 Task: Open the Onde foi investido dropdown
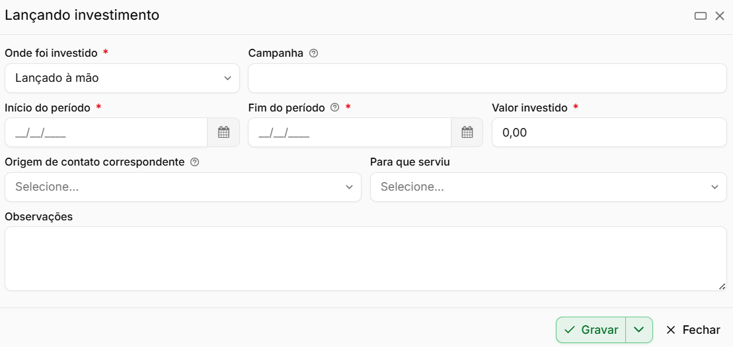[x=122, y=78]
